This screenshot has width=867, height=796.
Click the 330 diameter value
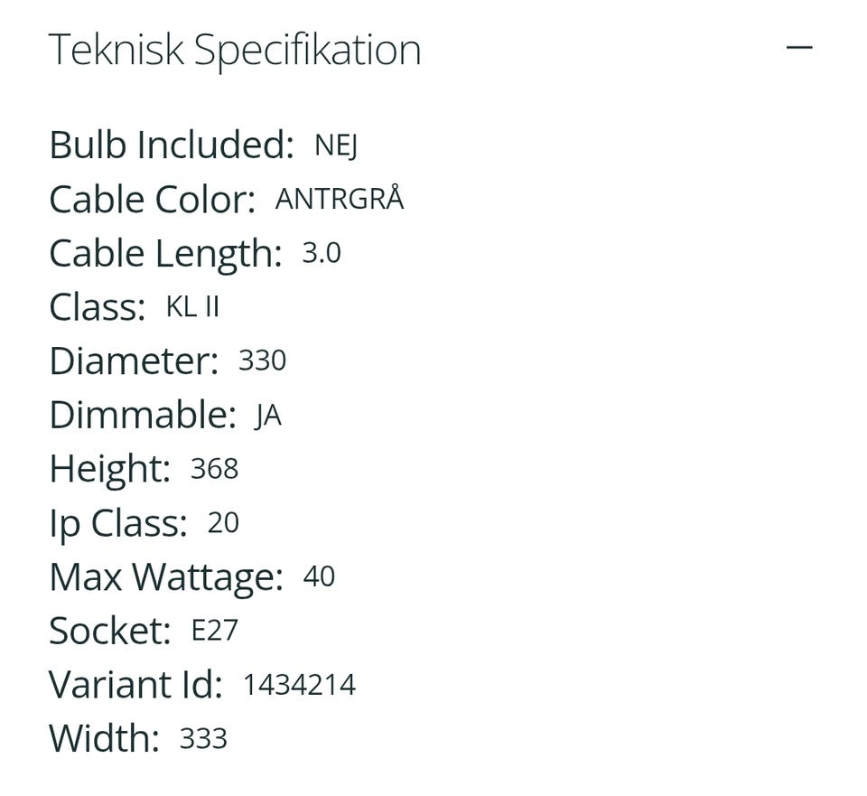pyautogui.click(x=262, y=361)
